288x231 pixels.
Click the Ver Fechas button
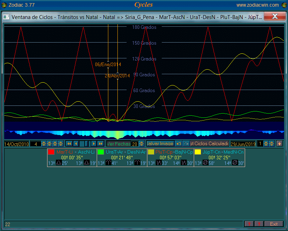point(119,144)
